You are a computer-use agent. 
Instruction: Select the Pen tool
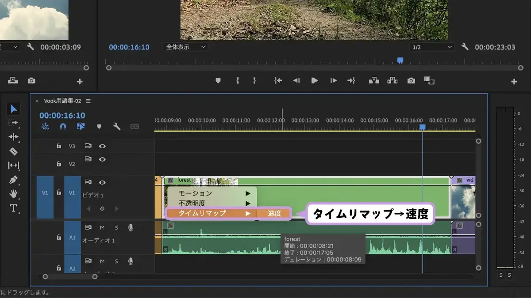pos(13,180)
